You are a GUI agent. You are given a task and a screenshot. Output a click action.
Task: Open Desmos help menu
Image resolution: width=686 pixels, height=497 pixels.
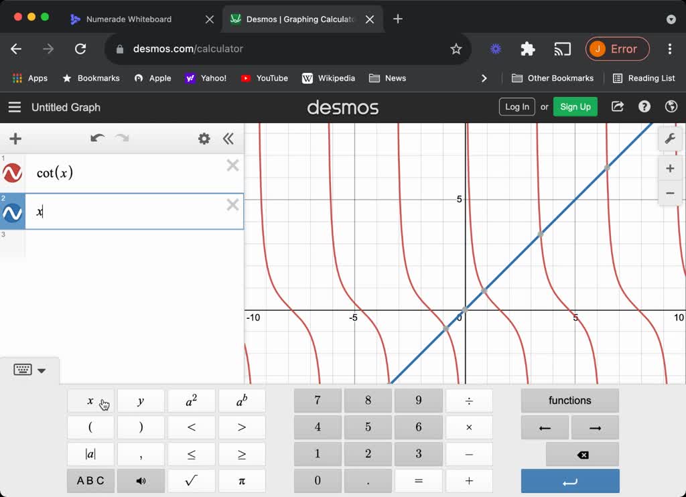coord(644,106)
